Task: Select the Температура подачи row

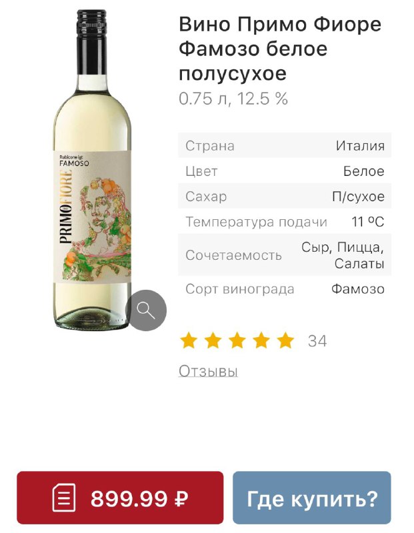Action: [x=285, y=222]
